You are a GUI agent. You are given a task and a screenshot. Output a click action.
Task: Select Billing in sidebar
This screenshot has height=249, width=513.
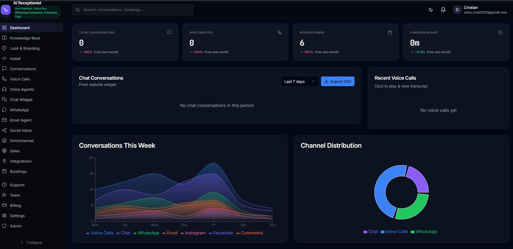point(32,205)
